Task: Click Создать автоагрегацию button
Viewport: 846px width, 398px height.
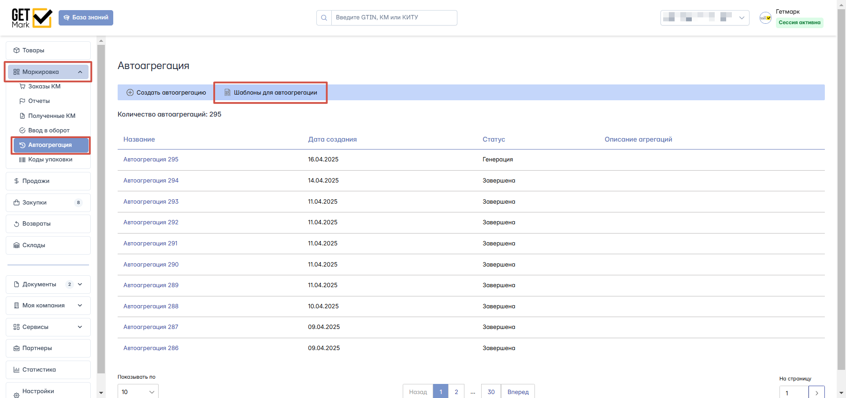Action: 166,93
